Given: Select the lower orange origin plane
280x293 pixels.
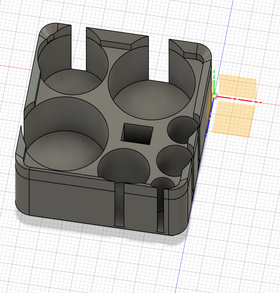Looking at the screenshot, I should [x=234, y=119].
